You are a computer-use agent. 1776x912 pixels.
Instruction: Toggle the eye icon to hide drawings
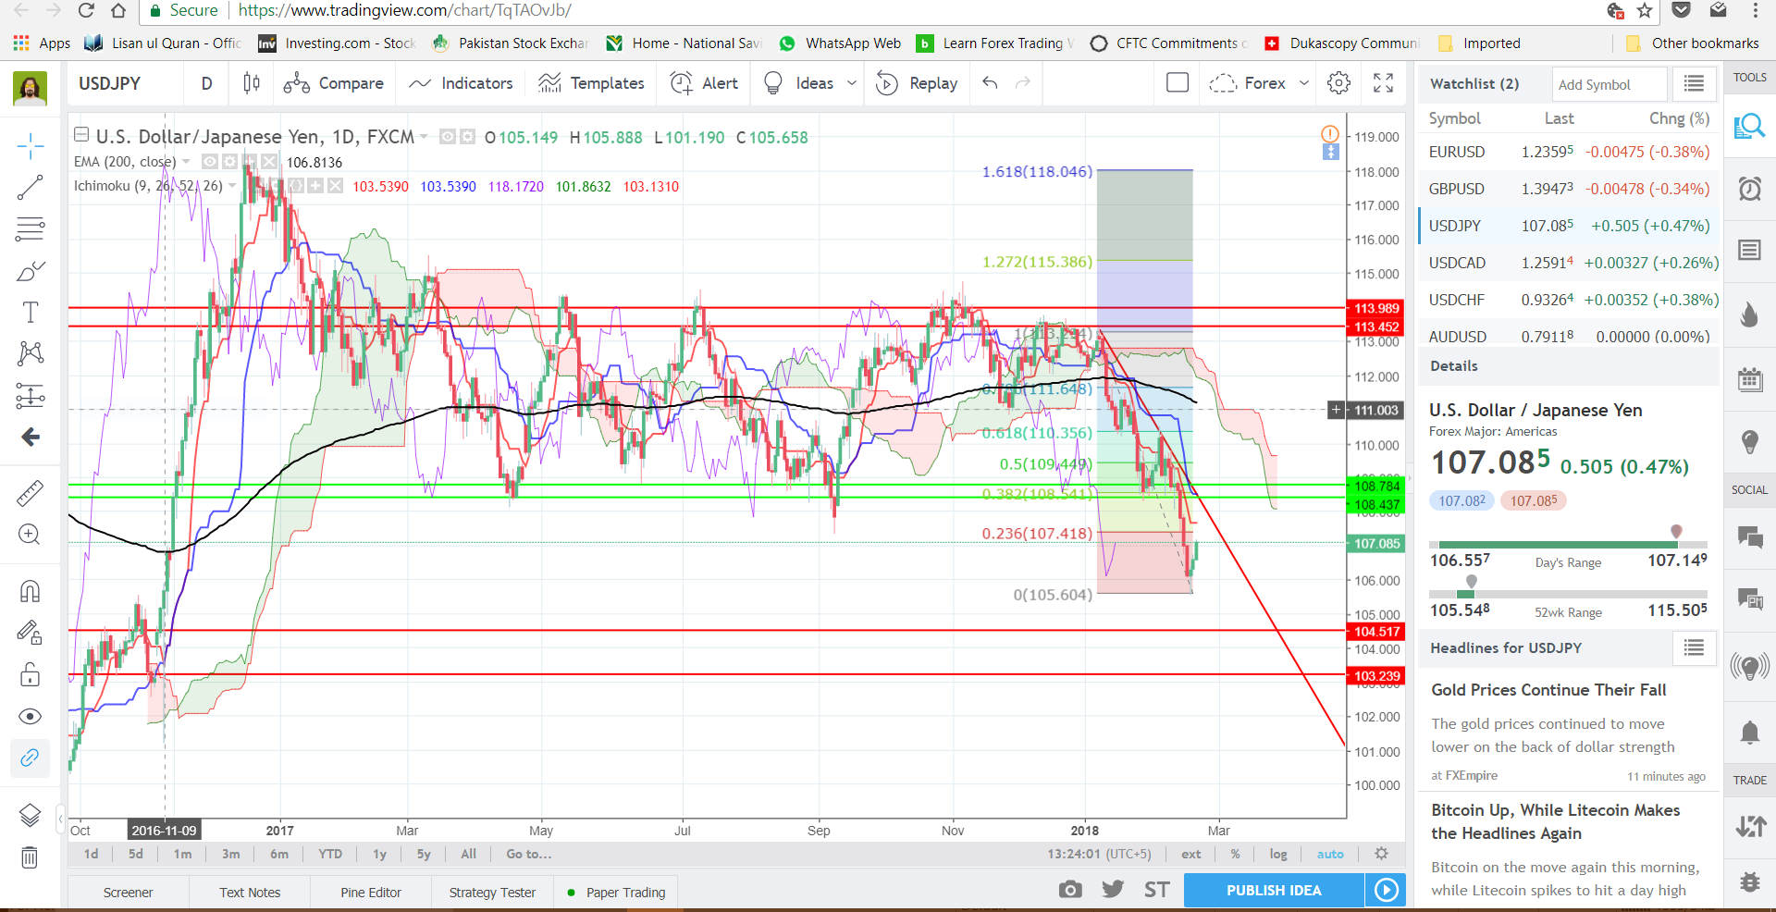pos(30,717)
